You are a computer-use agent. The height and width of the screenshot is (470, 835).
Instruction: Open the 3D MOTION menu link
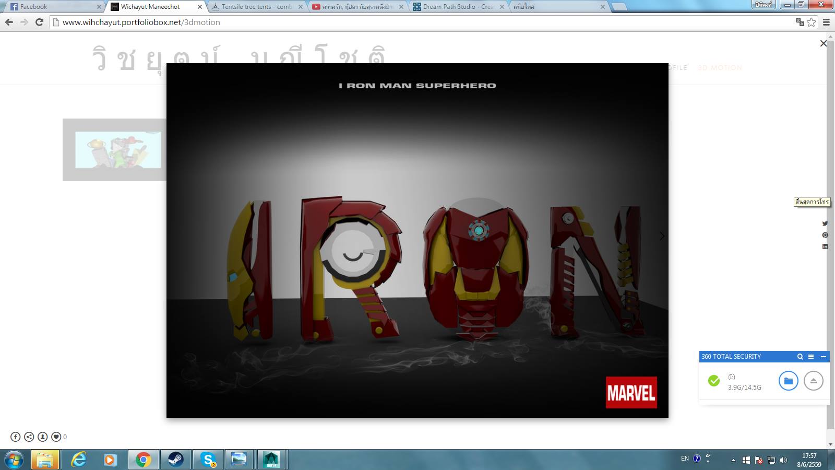[720, 67]
